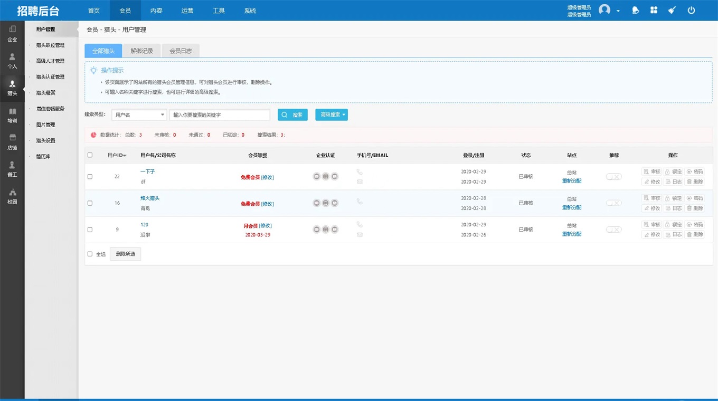Check the 全选 checkbox below the table
The width and height of the screenshot is (718, 401).
coord(90,254)
